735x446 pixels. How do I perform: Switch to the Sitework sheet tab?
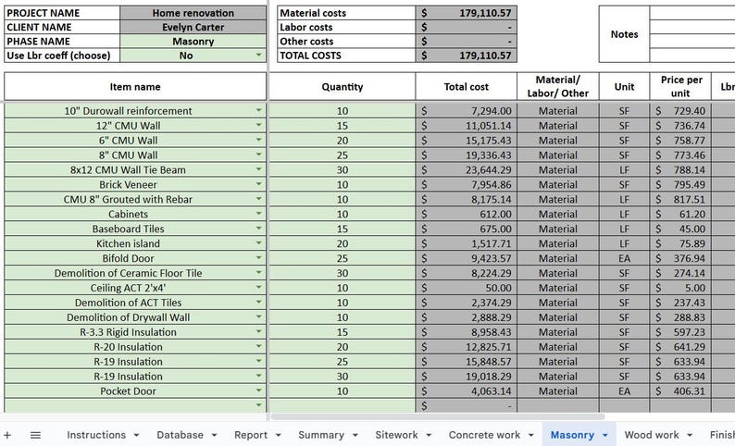click(396, 435)
